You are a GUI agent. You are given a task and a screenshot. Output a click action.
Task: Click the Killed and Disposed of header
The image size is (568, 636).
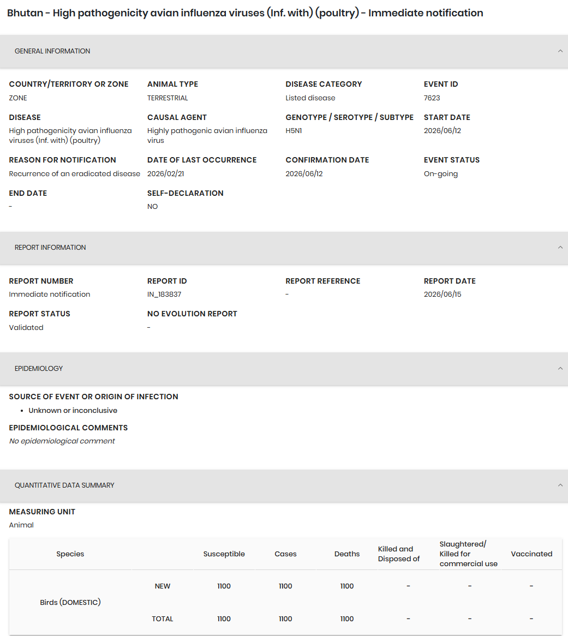click(x=399, y=554)
